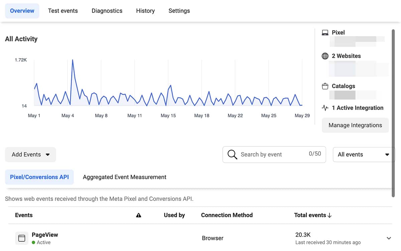401x251 pixels.
Task: Open the Settings tab
Action: [179, 11]
